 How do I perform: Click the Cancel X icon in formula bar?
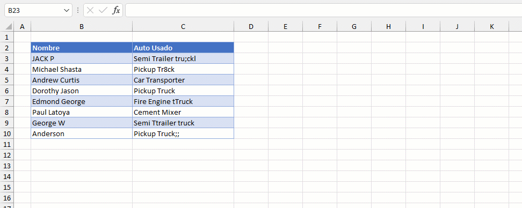click(90, 10)
